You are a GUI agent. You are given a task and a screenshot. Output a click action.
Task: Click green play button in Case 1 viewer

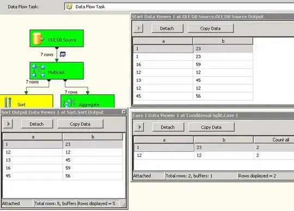point(139,127)
